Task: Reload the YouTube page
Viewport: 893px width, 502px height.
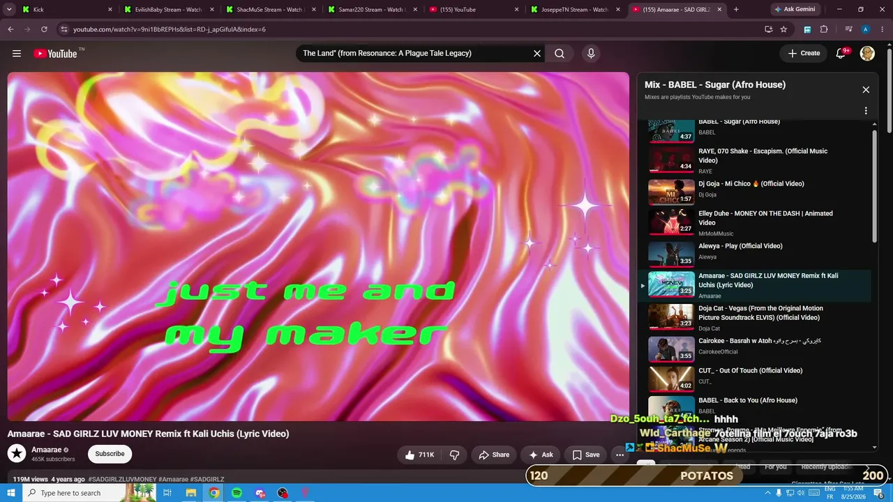Action: (x=44, y=29)
